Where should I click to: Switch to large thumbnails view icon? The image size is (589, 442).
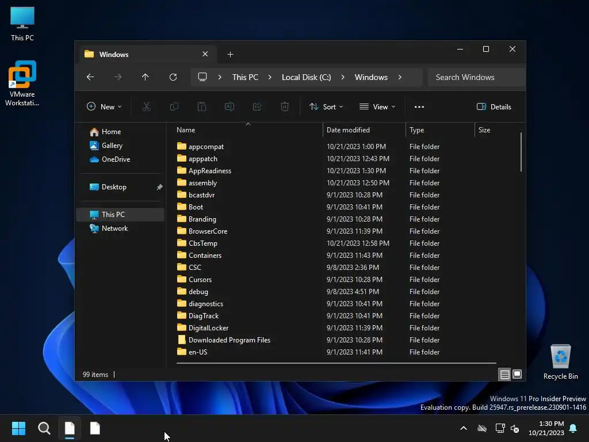point(517,374)
